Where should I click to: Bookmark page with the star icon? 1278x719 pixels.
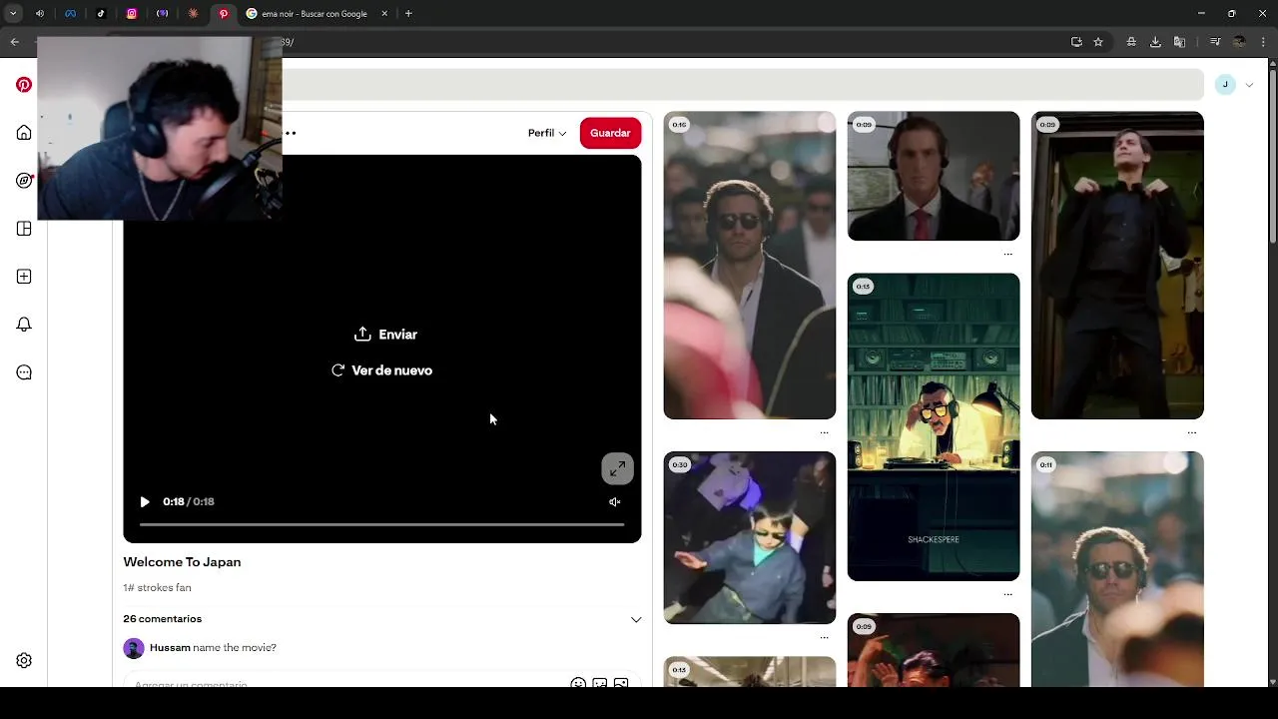click(1098, 42)
